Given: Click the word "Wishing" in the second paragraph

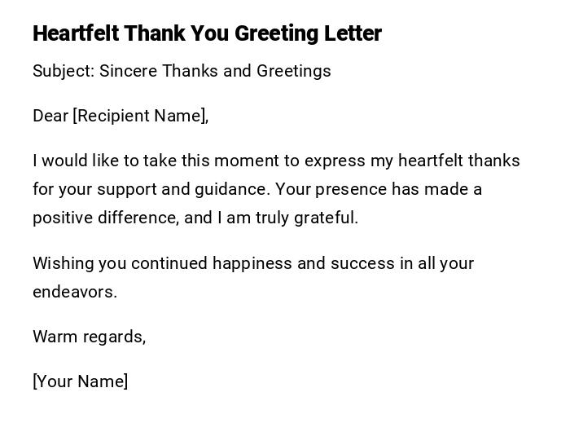Looking at the screenshot, I should point(63,263).
